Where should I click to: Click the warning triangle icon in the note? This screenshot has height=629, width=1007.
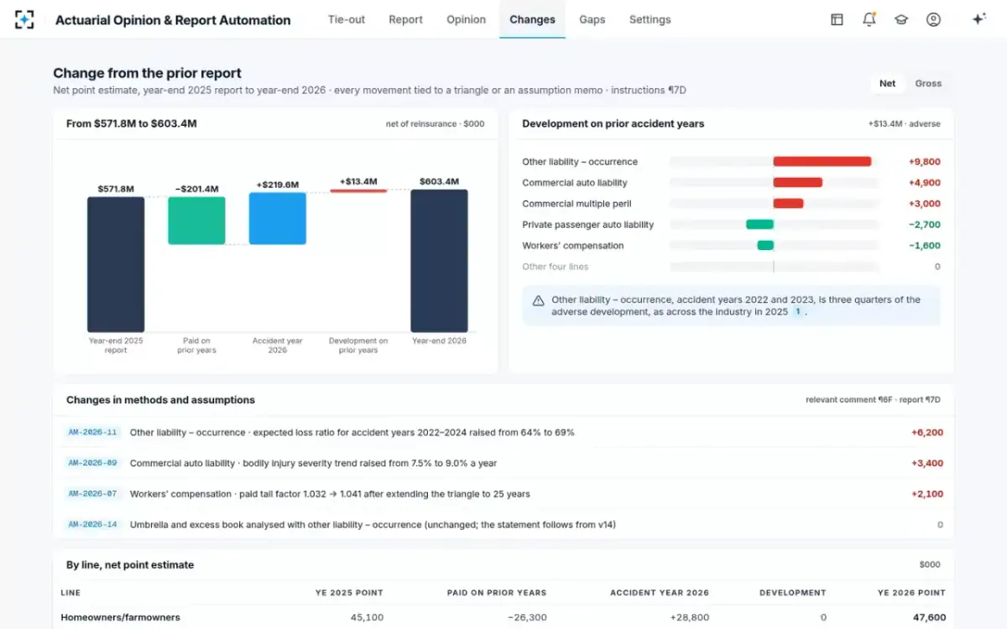(538, 300)
